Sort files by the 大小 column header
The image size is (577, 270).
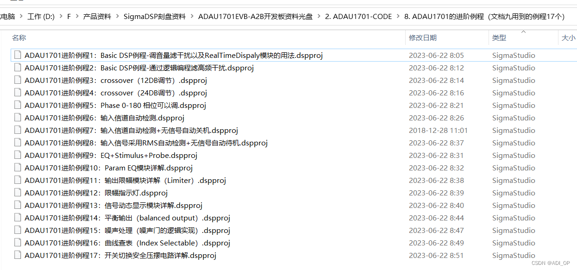point(568,38)
